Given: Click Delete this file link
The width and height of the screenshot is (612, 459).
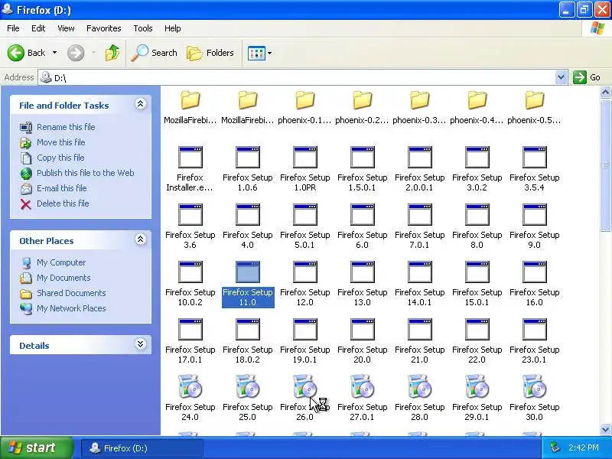Looking at the screenshot, I should pos(63,203).
